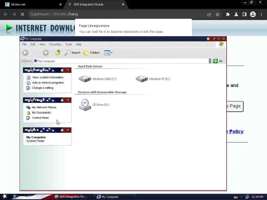Toggle the Folders pane
The image size is (267, 200).
point(92,53)
